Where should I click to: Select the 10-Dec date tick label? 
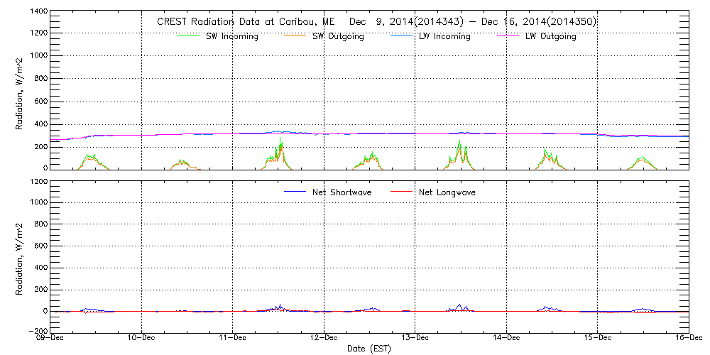coord(142,339)
